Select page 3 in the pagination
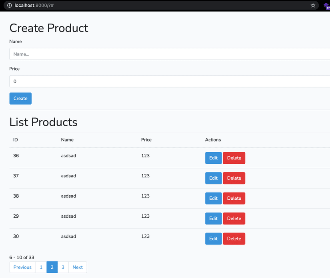 pos(63,267)
